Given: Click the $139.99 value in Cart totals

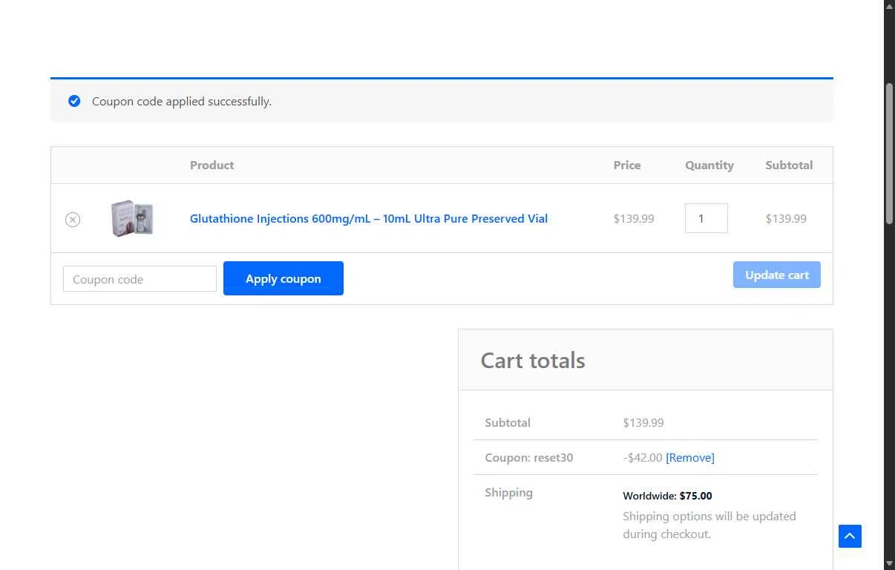Looking at the screenshot, I should click(x=643, y=422).
